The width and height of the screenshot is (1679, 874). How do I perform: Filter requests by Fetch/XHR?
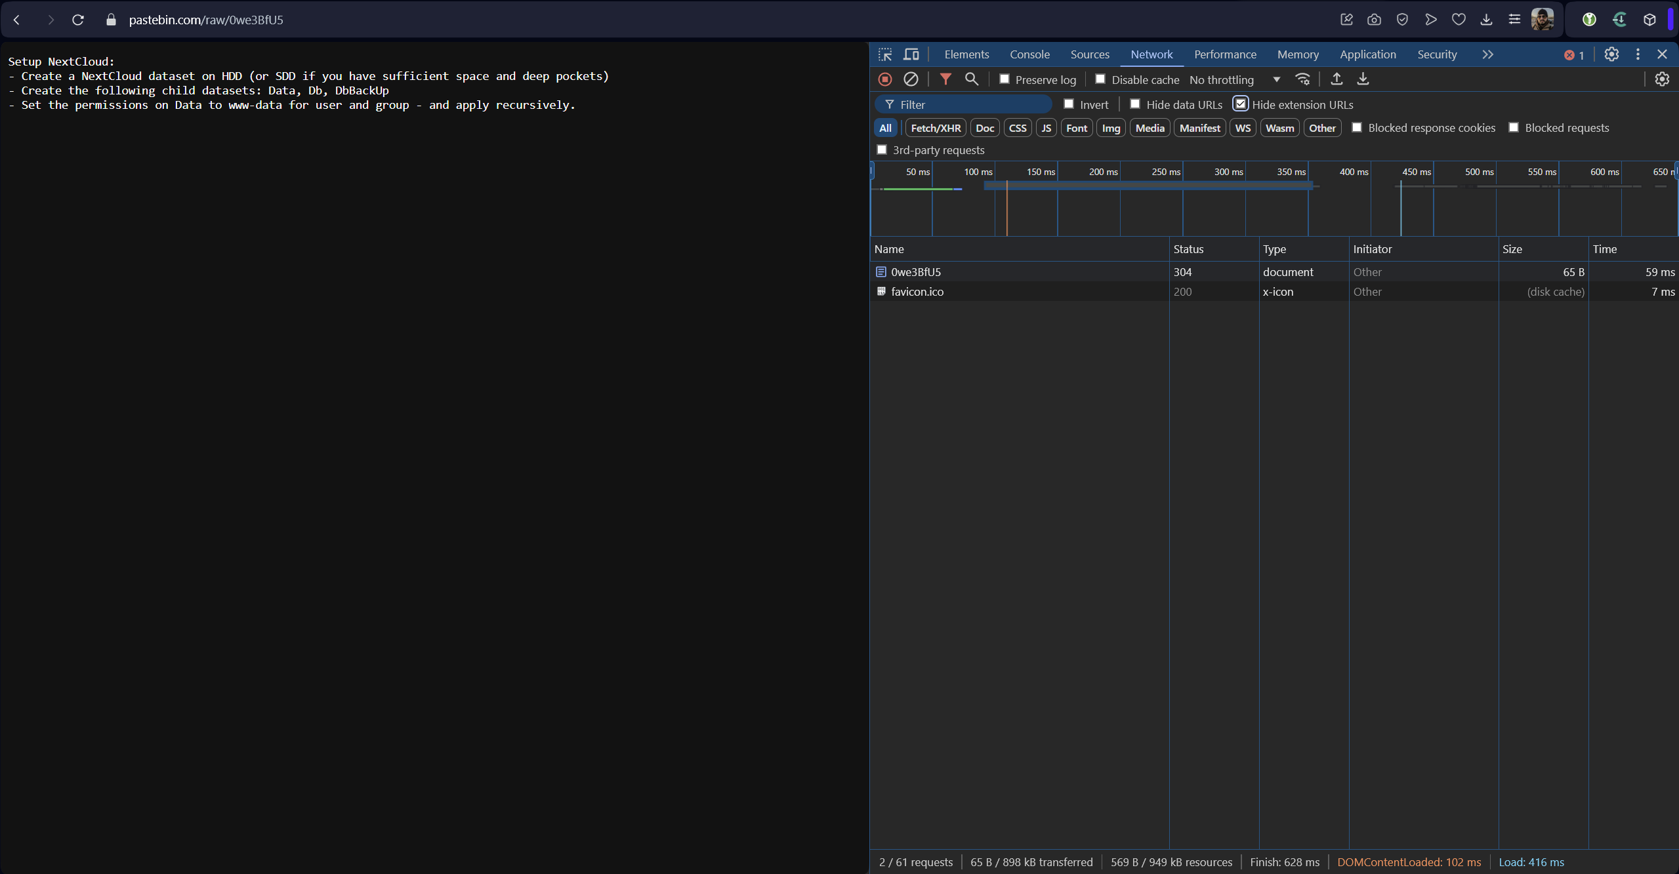click(x=936, y=128)
